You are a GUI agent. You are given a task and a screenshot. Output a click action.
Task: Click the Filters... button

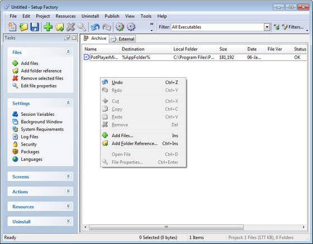pos(293,27)
